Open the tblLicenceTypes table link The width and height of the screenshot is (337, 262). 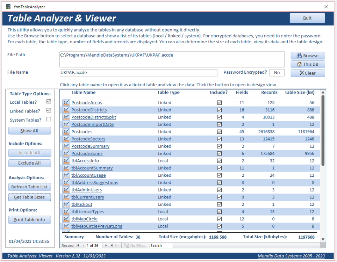[x=88, y=212]
